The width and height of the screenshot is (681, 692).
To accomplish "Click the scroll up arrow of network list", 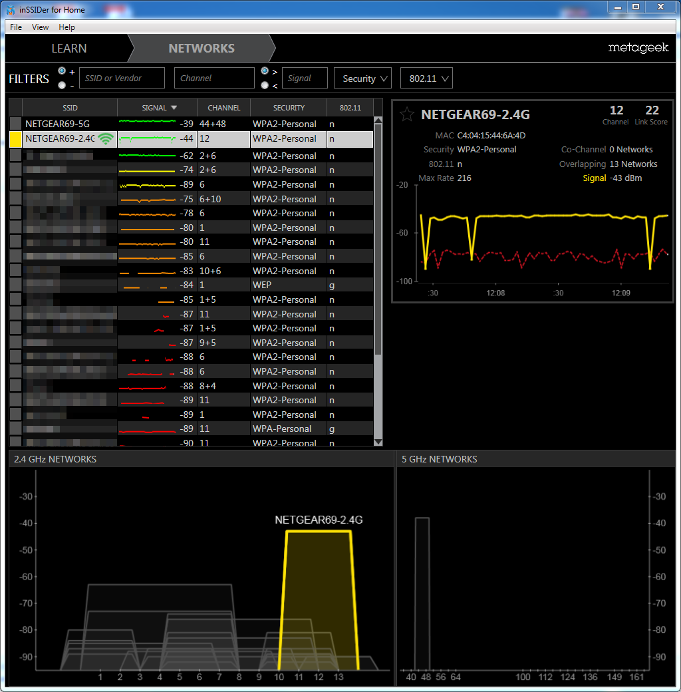I will [x=378, y=120].
